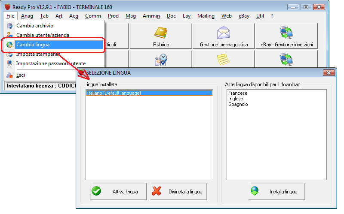Select Francese in downloadable languages
344x214 pixels.
point(238,93)
